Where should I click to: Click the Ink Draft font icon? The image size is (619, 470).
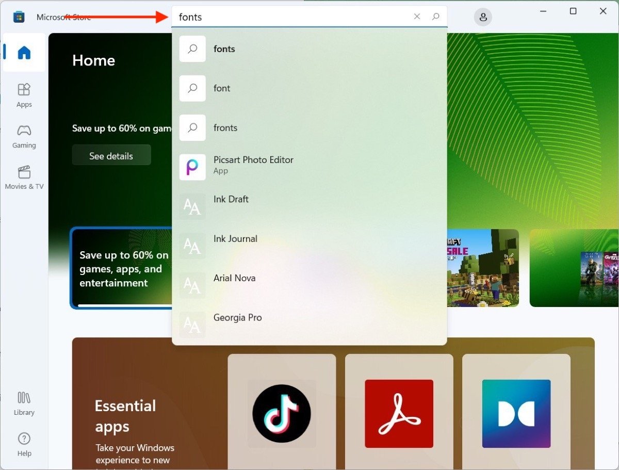pyautogui.click(x=192, y=207)
